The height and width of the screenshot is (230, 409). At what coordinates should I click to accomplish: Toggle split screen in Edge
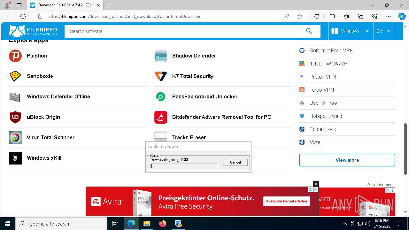332,16
